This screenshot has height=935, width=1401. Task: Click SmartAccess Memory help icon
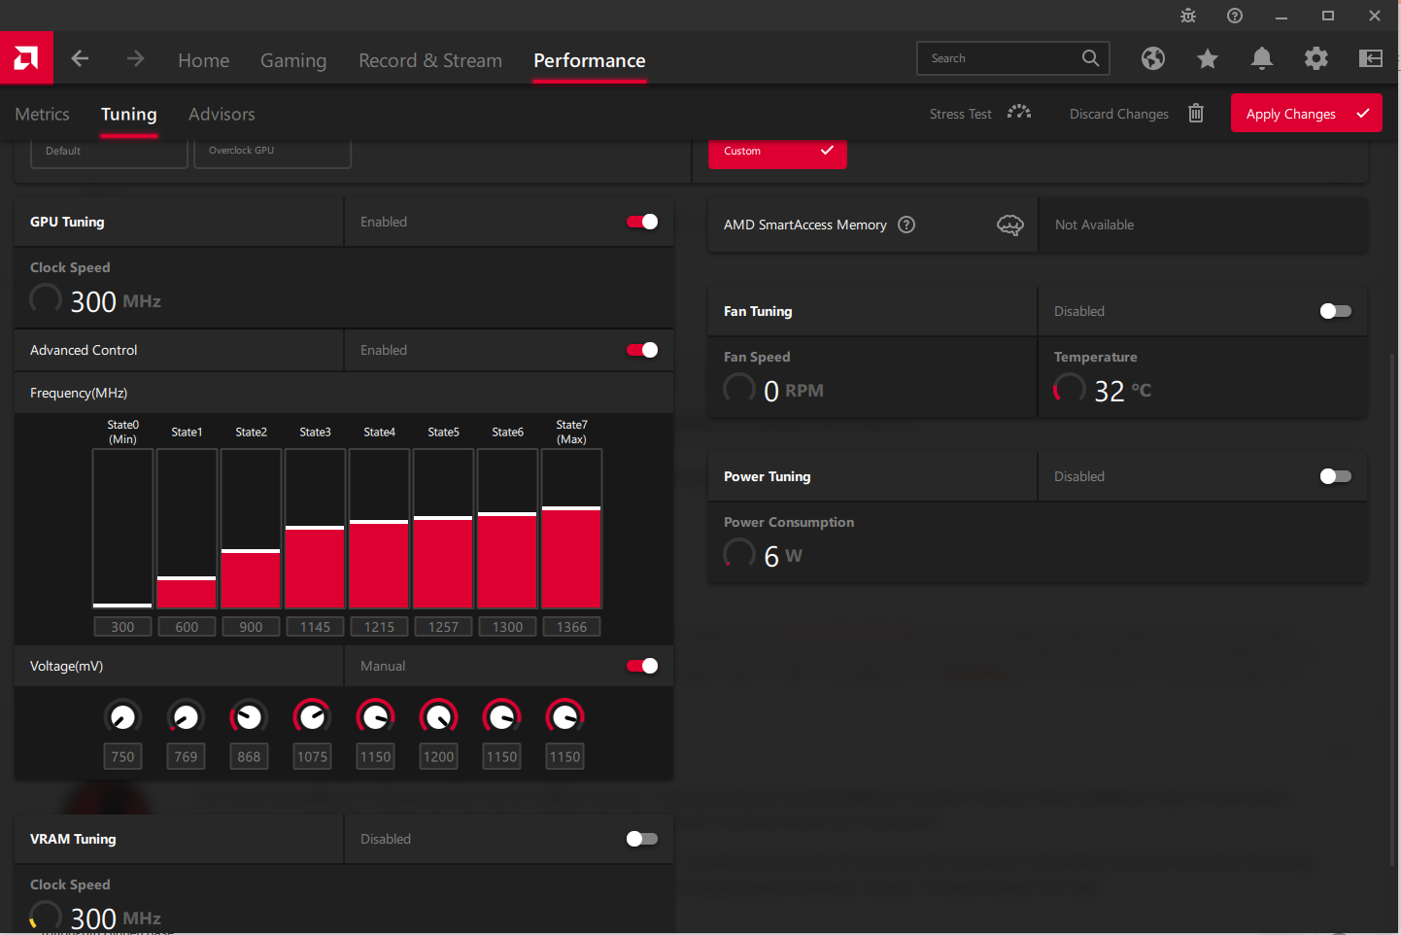[x=906, y=225]
